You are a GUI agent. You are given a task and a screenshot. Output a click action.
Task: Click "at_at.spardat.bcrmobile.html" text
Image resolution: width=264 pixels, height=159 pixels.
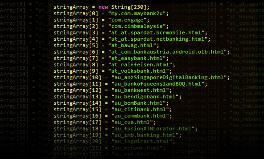pyautogui.click(x=156, y=33)
